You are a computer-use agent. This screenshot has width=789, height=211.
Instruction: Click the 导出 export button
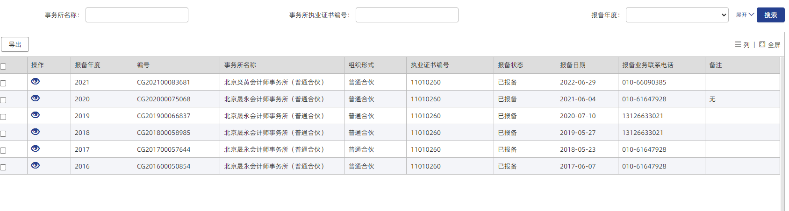(x=15, y=44)
